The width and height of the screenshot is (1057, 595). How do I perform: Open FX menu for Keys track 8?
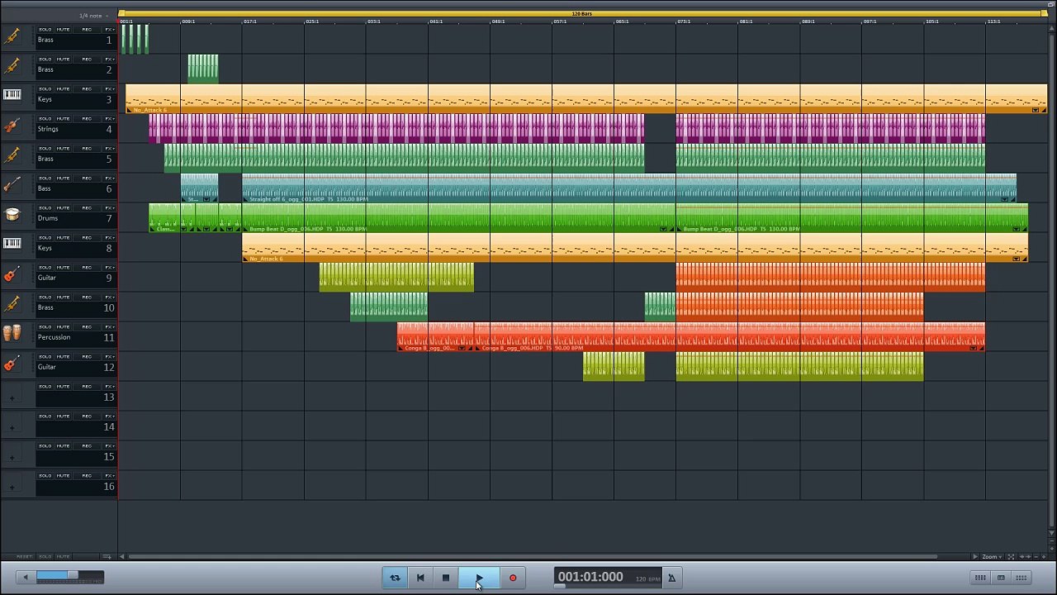[x=109, y=238]
